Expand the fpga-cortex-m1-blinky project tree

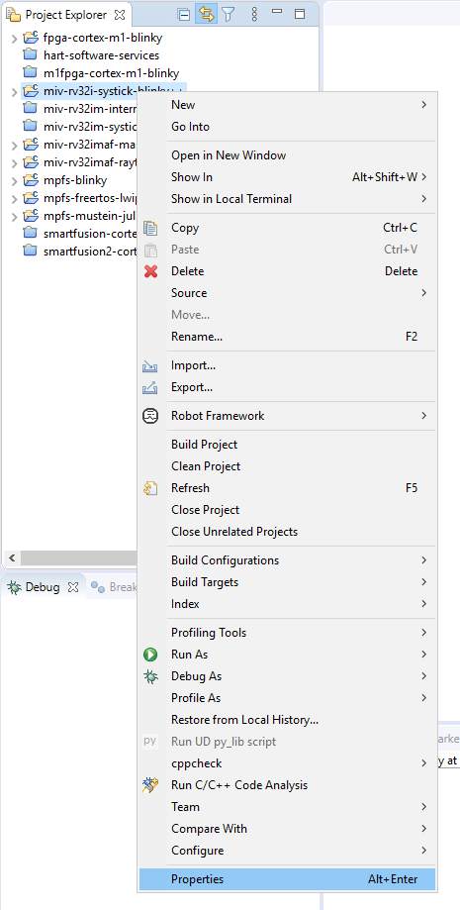[14, 39]
